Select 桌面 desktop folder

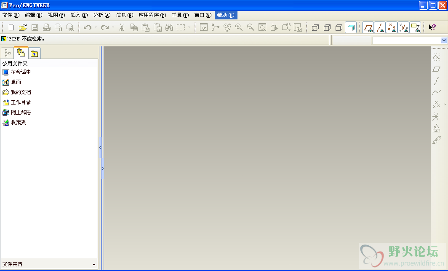click(12, 82)
